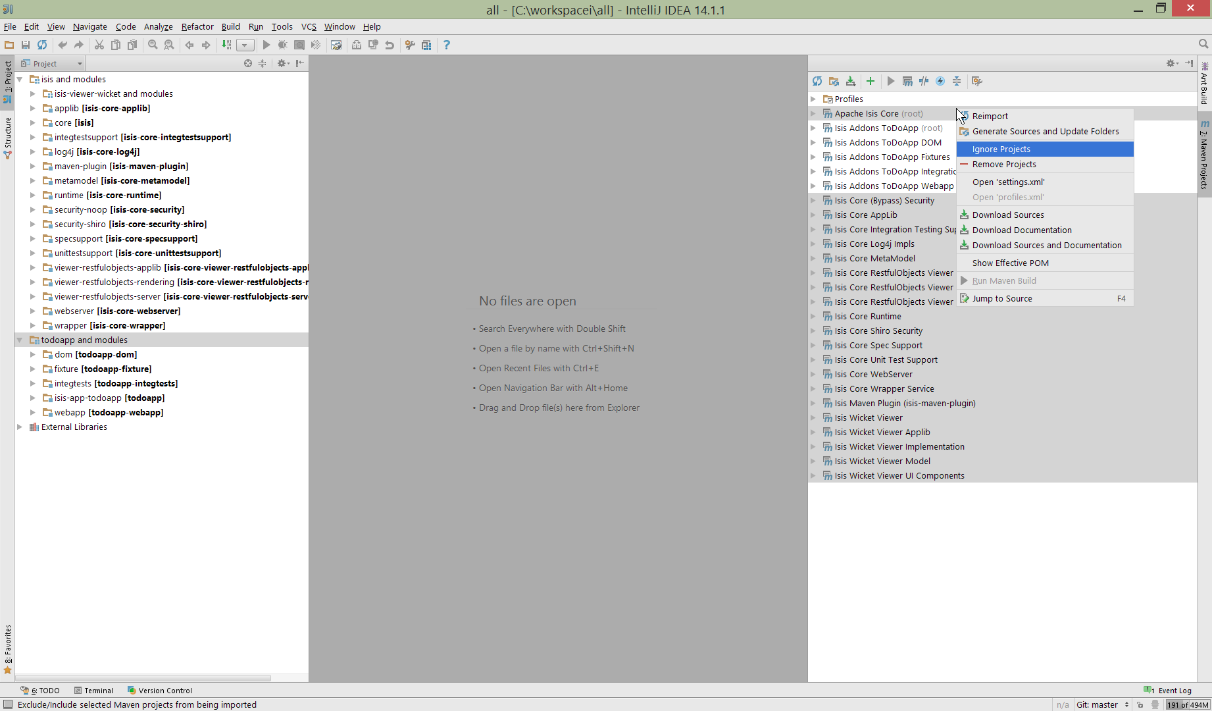Viewport: 1212px width, 711px height.
Task: Click the green Add Maven Projects plus
Action: click(871, 81)
